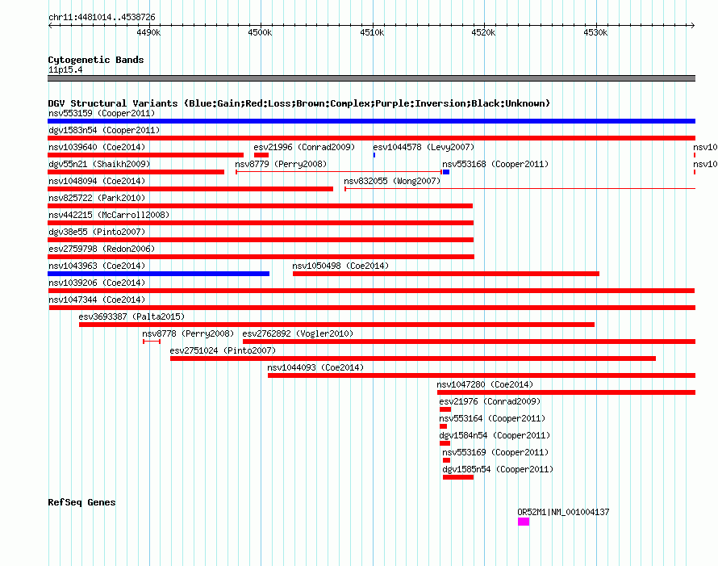Click the red esv21996 loss bar
The height and width of the screenshot is (566, 718).
tap(261, 155)
